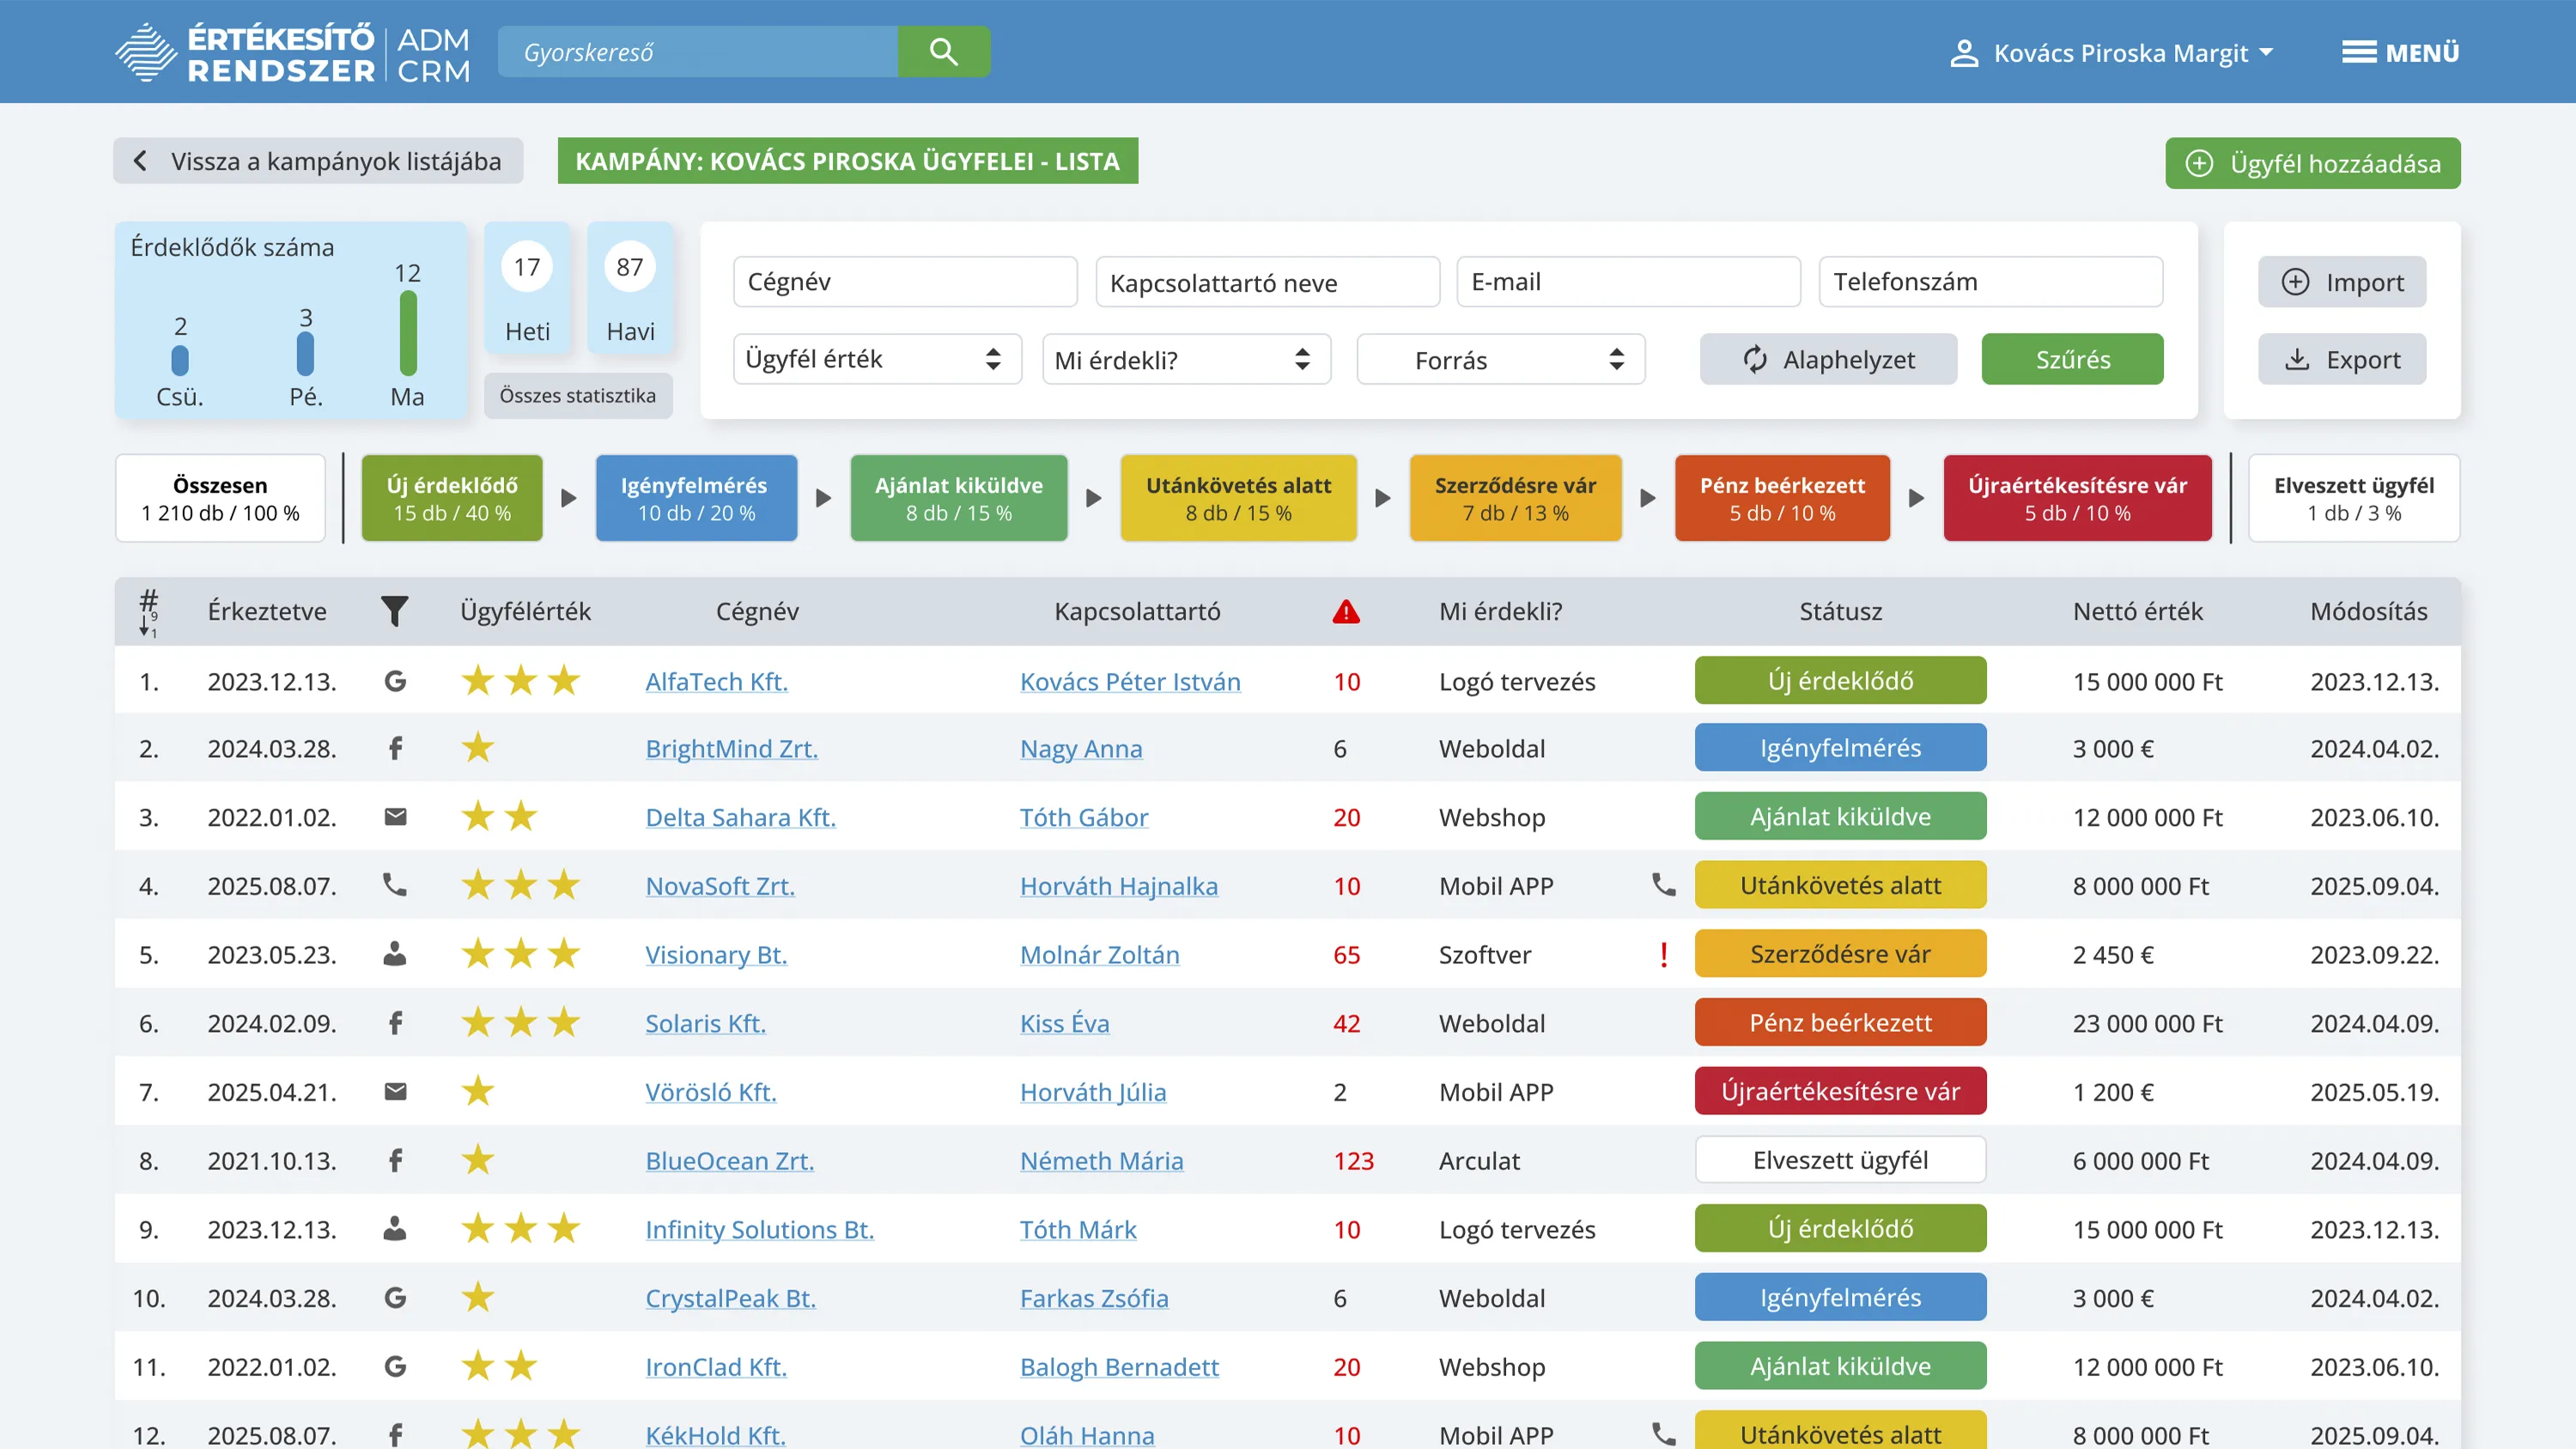
Task: Click the three-star rating for AlfaTech Kft.
Action: pyautogui.click(x=521, y=681)
